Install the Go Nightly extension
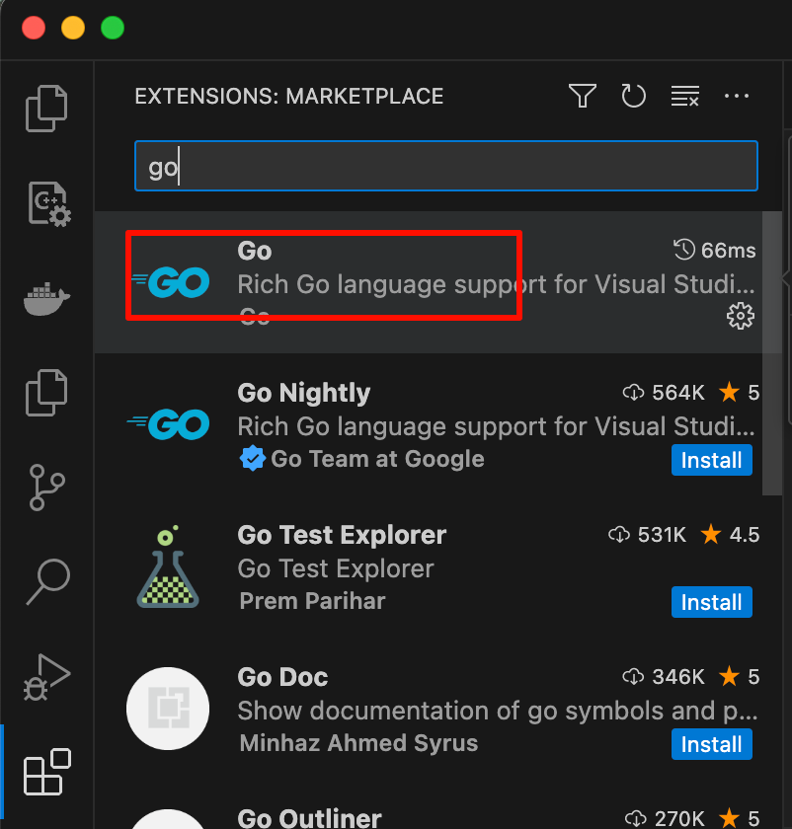792x829 pixels. click(712, 460)
